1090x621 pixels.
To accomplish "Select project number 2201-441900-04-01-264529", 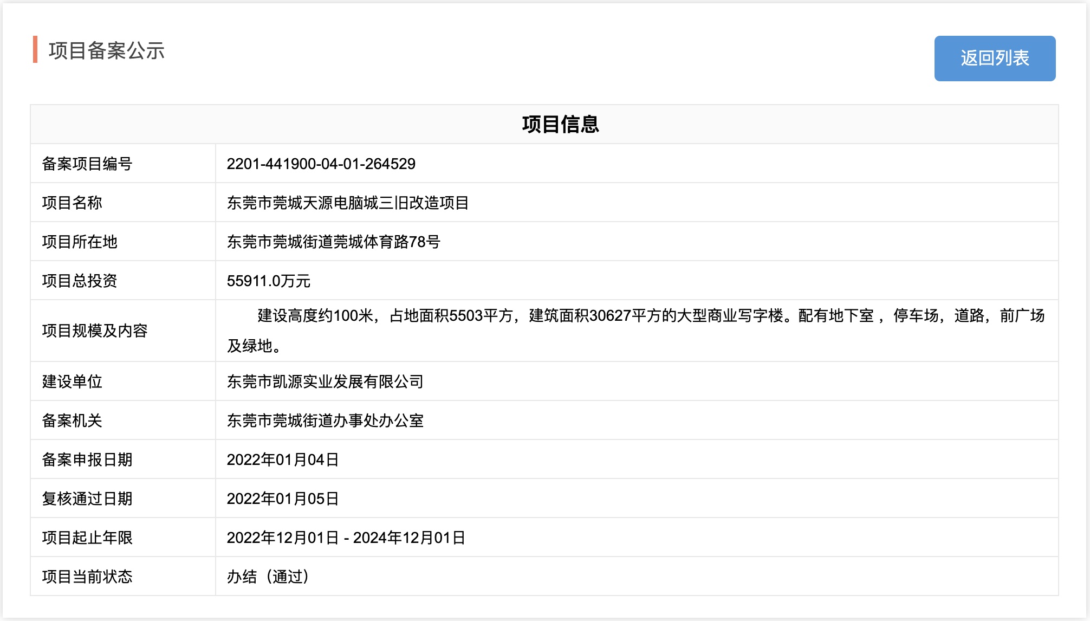I will [321, 164].
